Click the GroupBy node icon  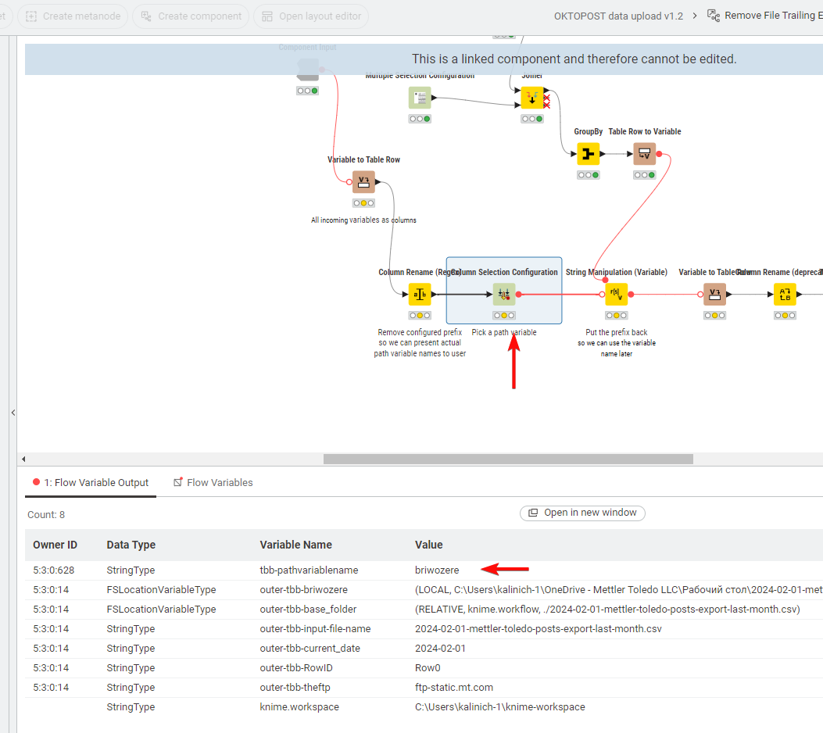pyautogui.click(x=588, y=154)
